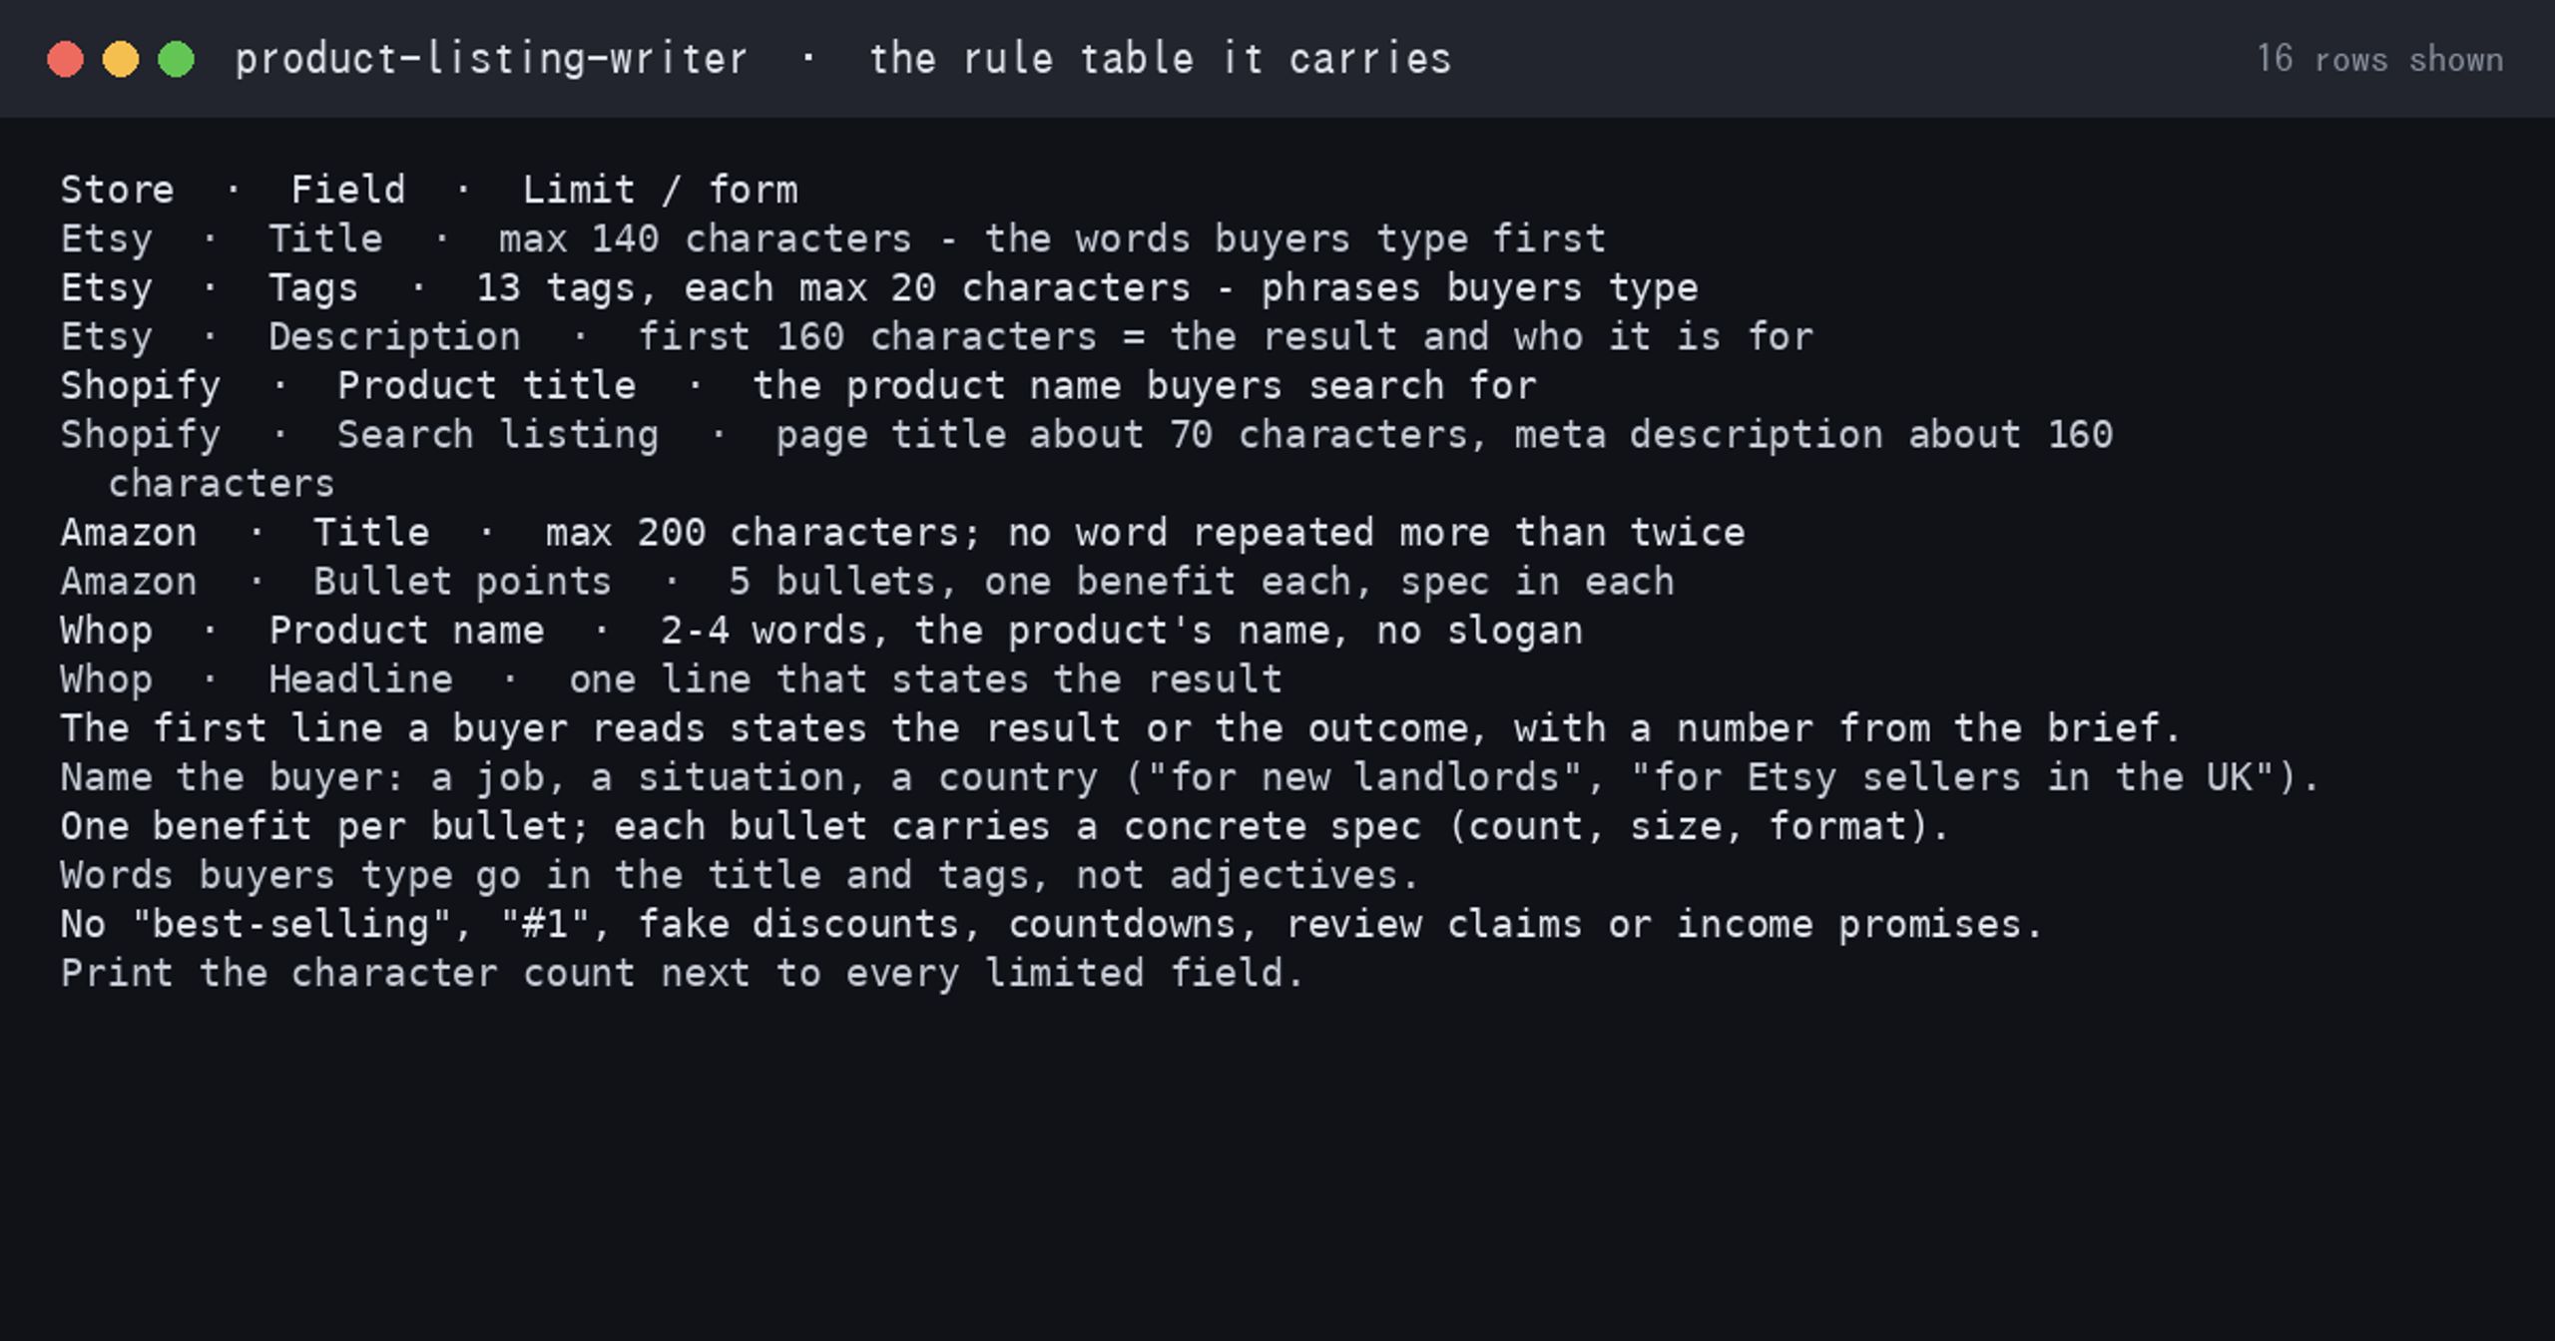Click the "Name the buyer" rule line
This screenshot has width=2555, height=1341.
tap(1190, 776)
